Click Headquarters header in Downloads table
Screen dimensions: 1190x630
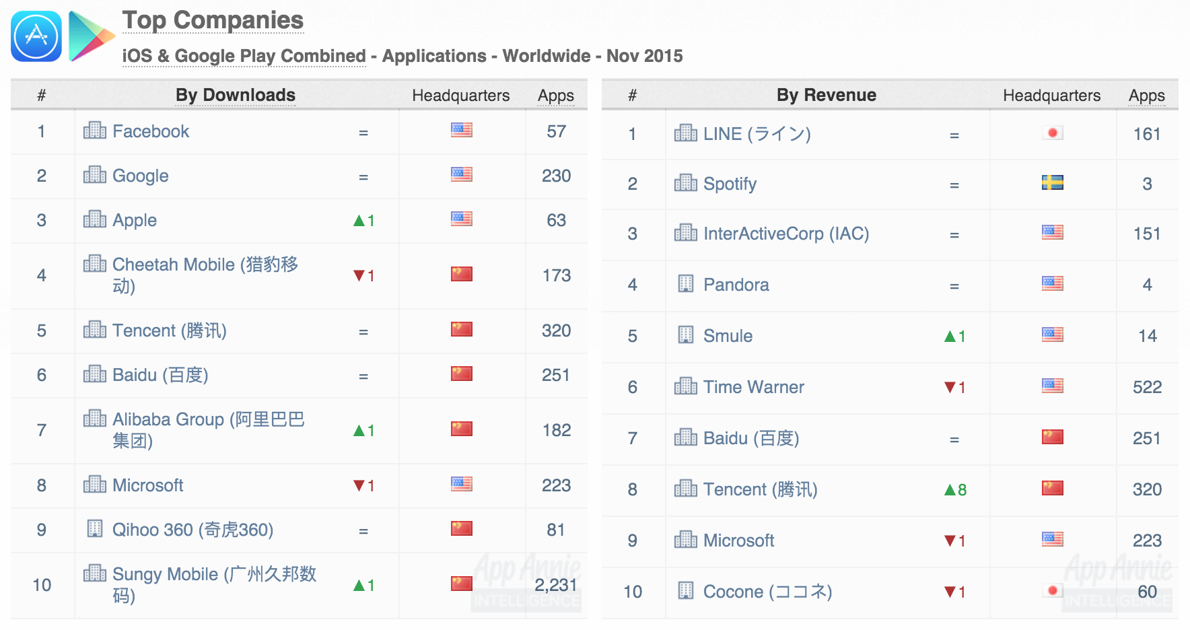(461, 96)
